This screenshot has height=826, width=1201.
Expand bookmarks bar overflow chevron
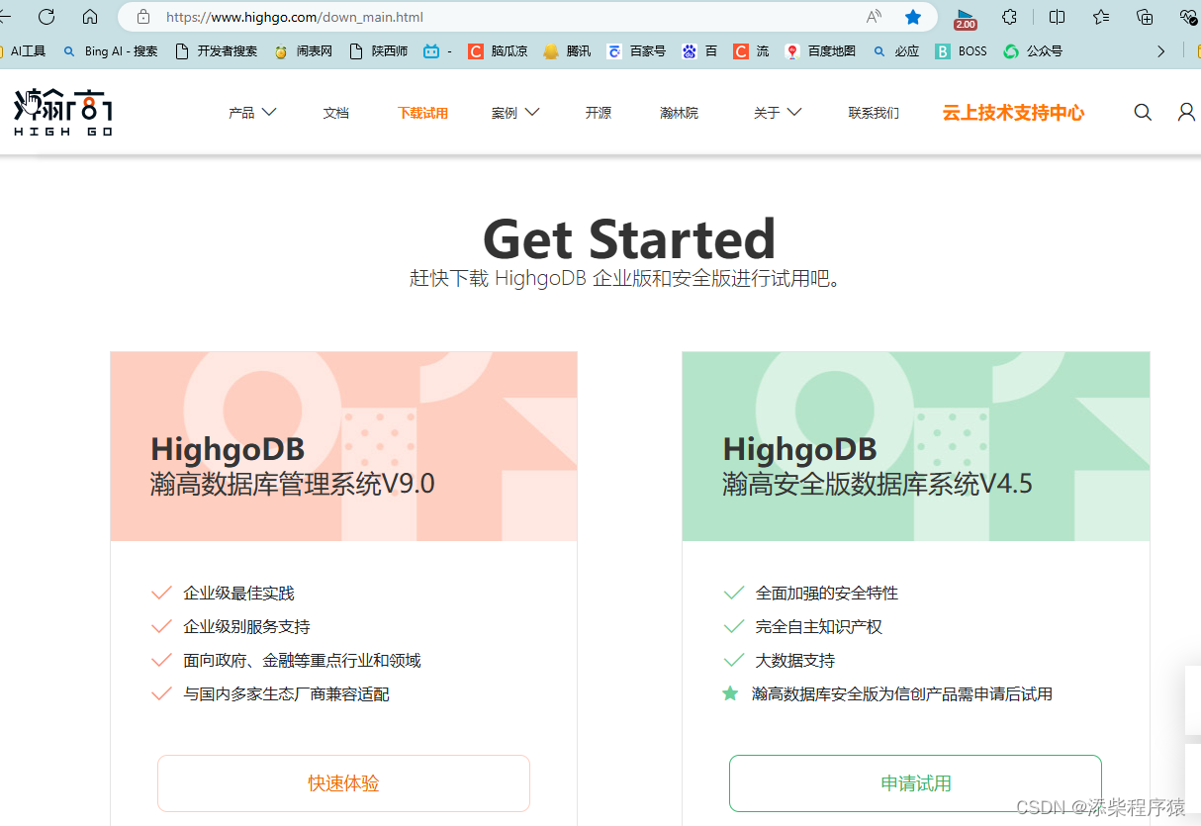coord(1161,51)
